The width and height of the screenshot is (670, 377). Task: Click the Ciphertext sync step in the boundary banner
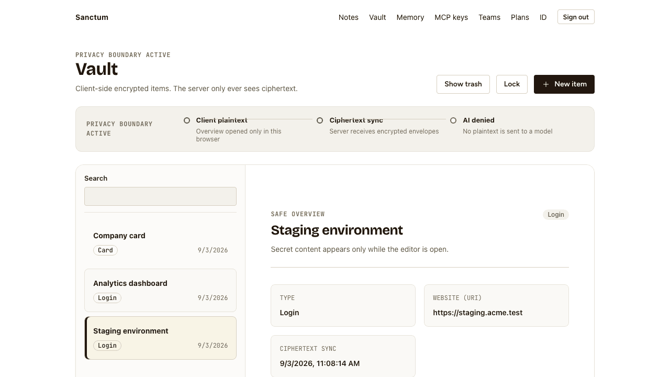[356, 120]
